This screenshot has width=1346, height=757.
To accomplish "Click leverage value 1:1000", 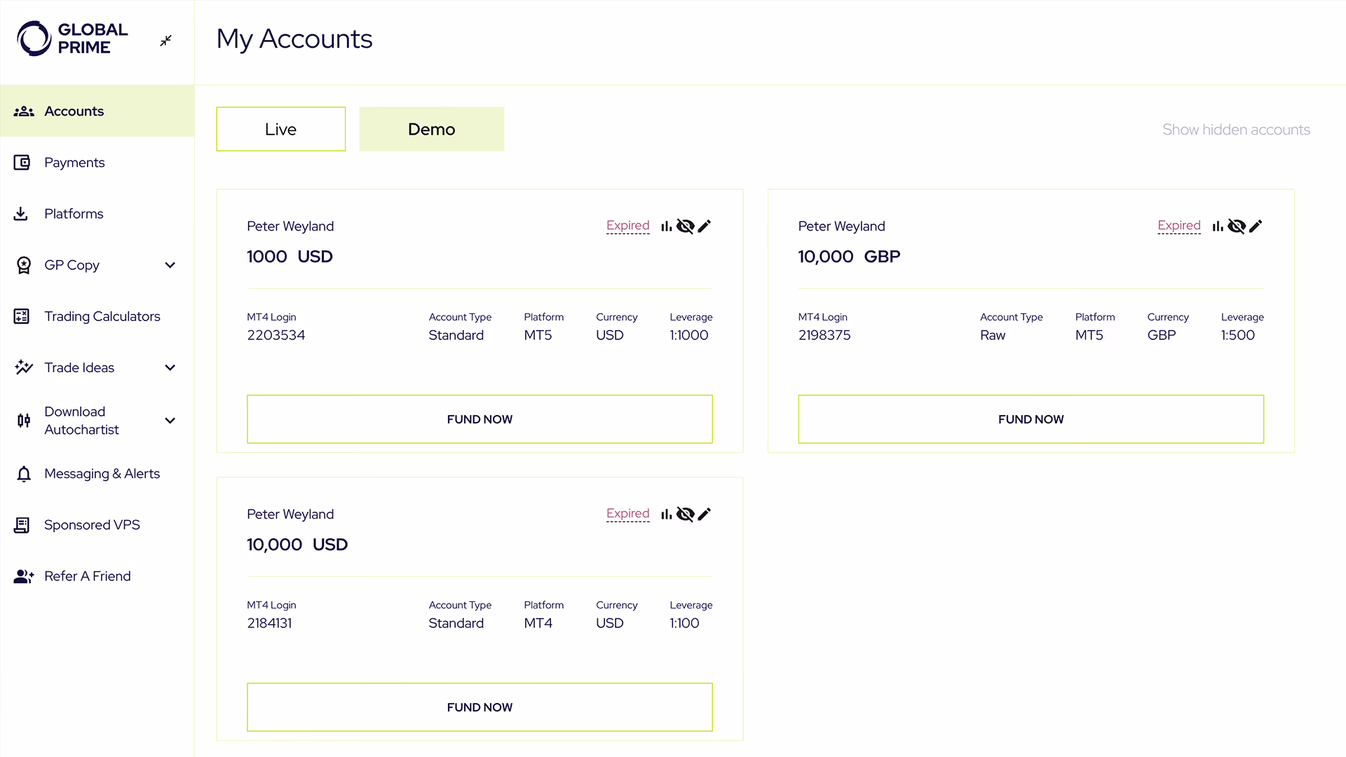I will coord(689,335).
